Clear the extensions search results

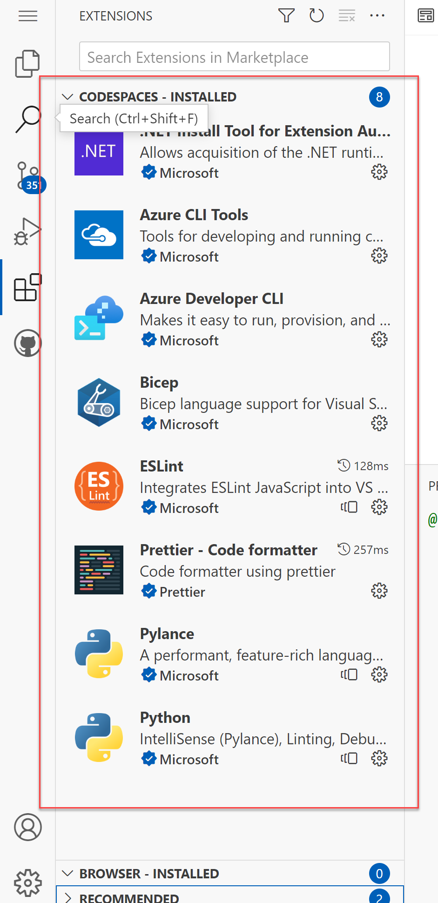click(x=346, y=15)
